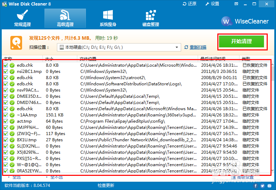Screen dimensions: 276x190
Task: Toggle SL[DX2NL... checkbox
Action: click(x=6, y=146)
